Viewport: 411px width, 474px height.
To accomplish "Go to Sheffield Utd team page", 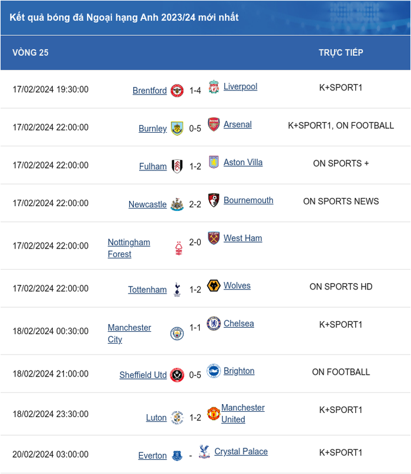I will point(143,375).
